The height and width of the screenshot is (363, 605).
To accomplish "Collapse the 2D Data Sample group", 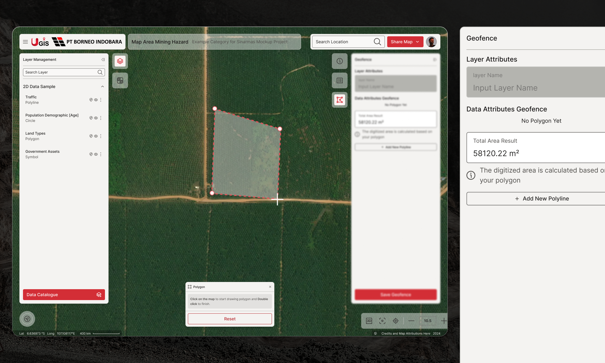I will click(103, 87).
